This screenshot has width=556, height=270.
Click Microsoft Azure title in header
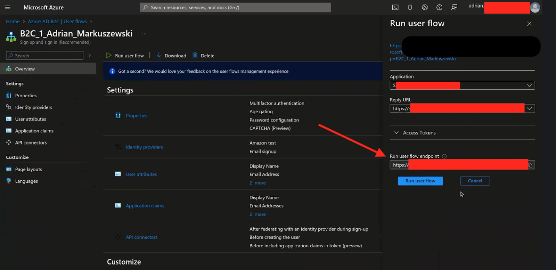click(43, 7)
